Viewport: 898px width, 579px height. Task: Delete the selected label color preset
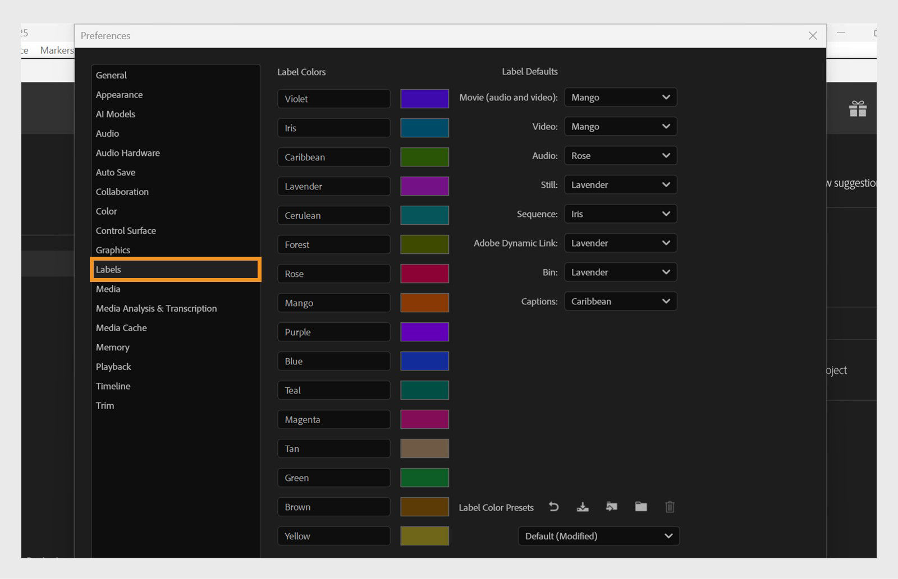tap(670, 507)
